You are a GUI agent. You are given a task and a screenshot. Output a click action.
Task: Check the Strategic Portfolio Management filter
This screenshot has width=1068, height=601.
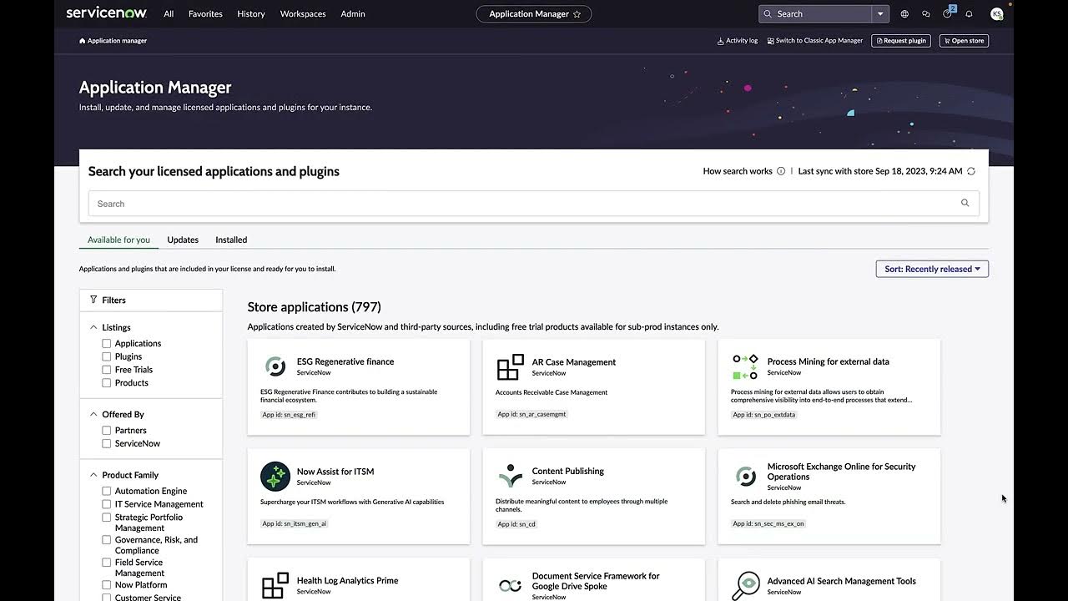(x=106, y=518)
